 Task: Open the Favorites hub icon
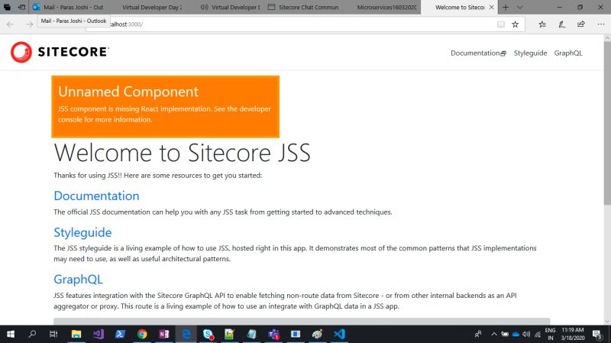click(x=542, y=24)
